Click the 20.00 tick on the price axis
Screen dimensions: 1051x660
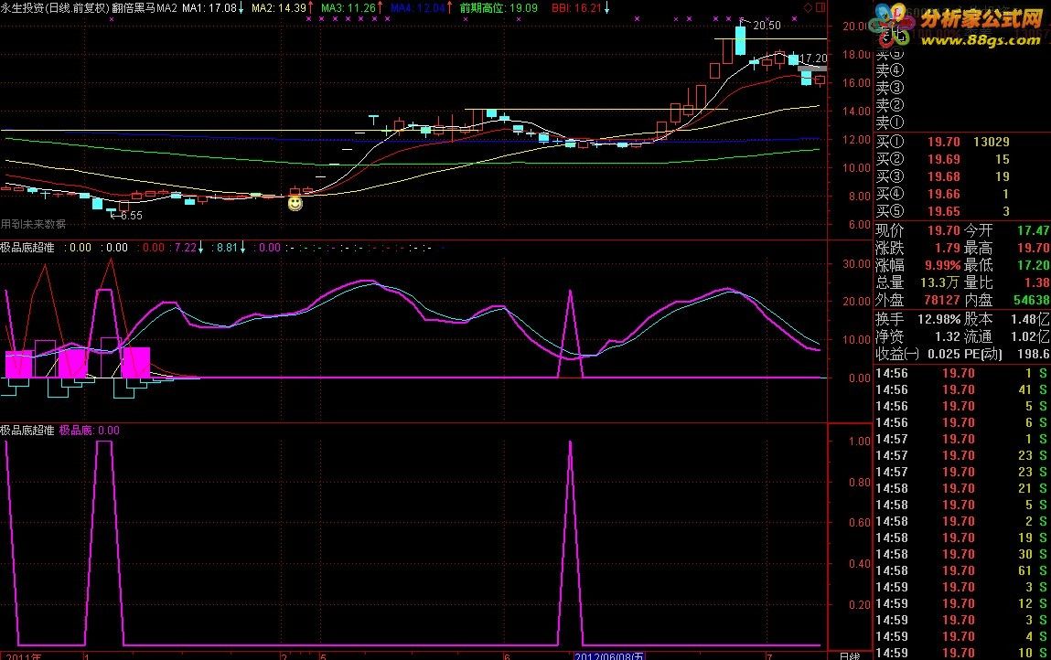(856, 27)
